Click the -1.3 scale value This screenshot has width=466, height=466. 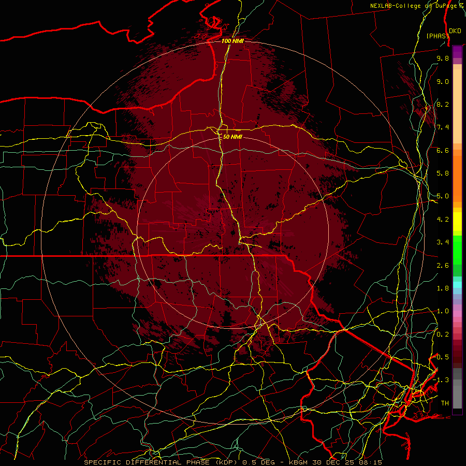click(x=442, y=380)
